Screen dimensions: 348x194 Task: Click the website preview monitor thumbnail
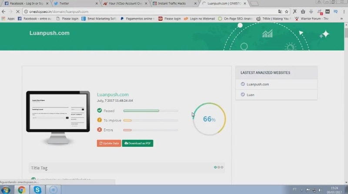coord(58,117)
